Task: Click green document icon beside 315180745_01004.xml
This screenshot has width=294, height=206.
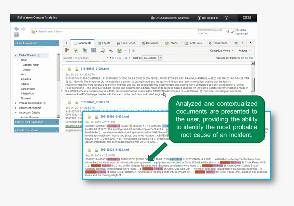Action: 77,69
